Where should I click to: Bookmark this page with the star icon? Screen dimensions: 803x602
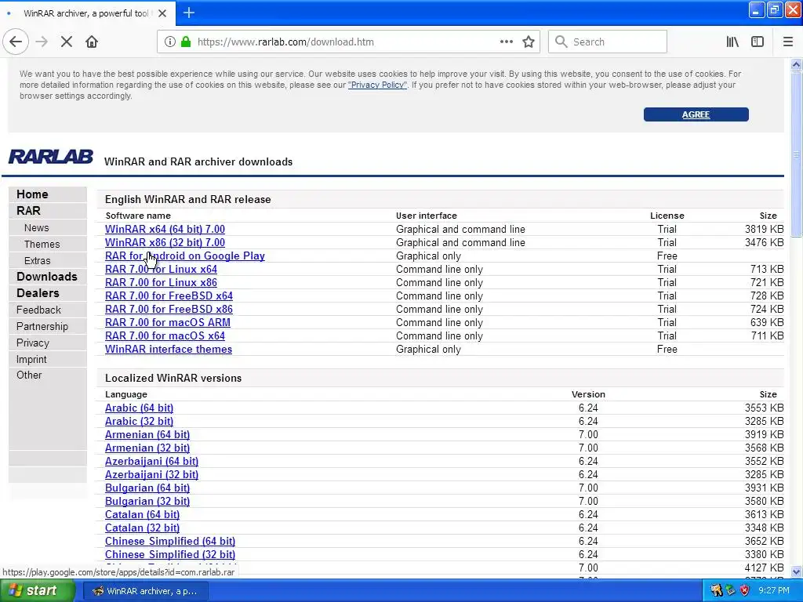529,42
